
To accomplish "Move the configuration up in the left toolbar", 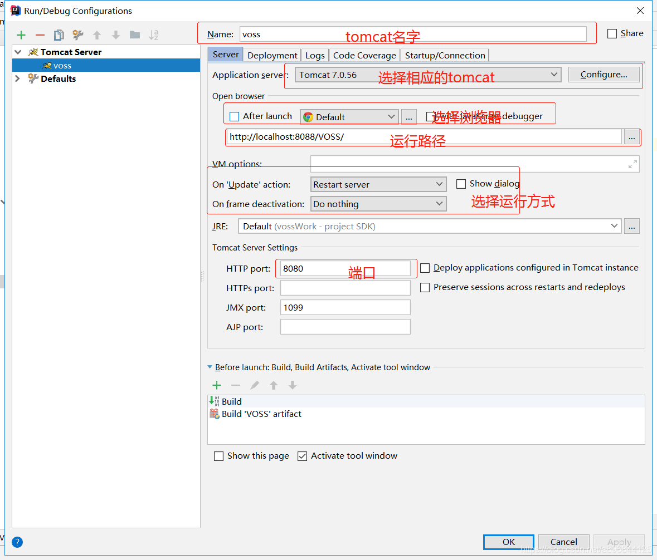I will point(97,35).
